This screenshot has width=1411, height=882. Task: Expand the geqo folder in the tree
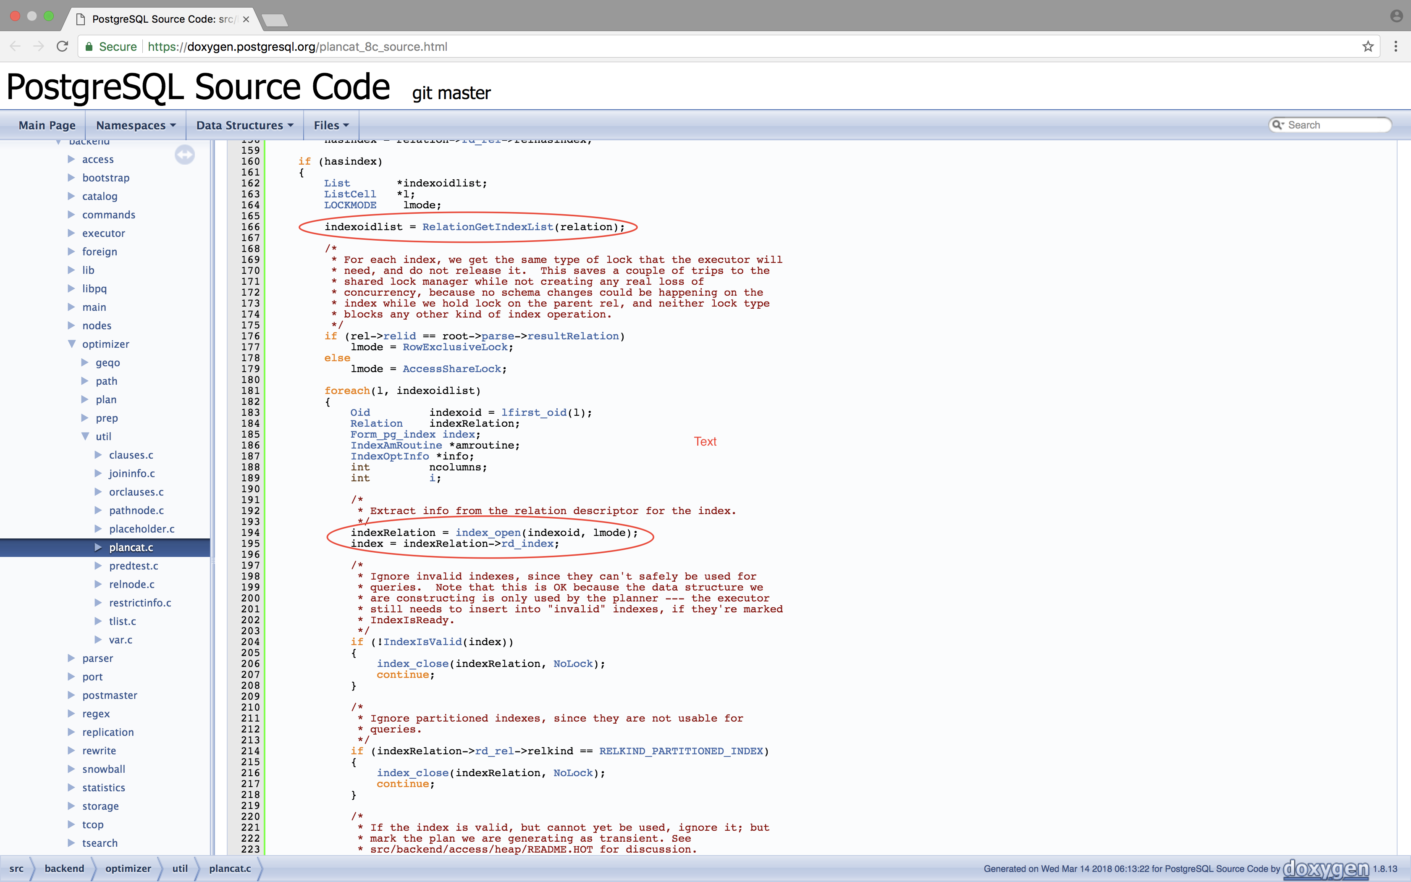click(x=85, y=362)
